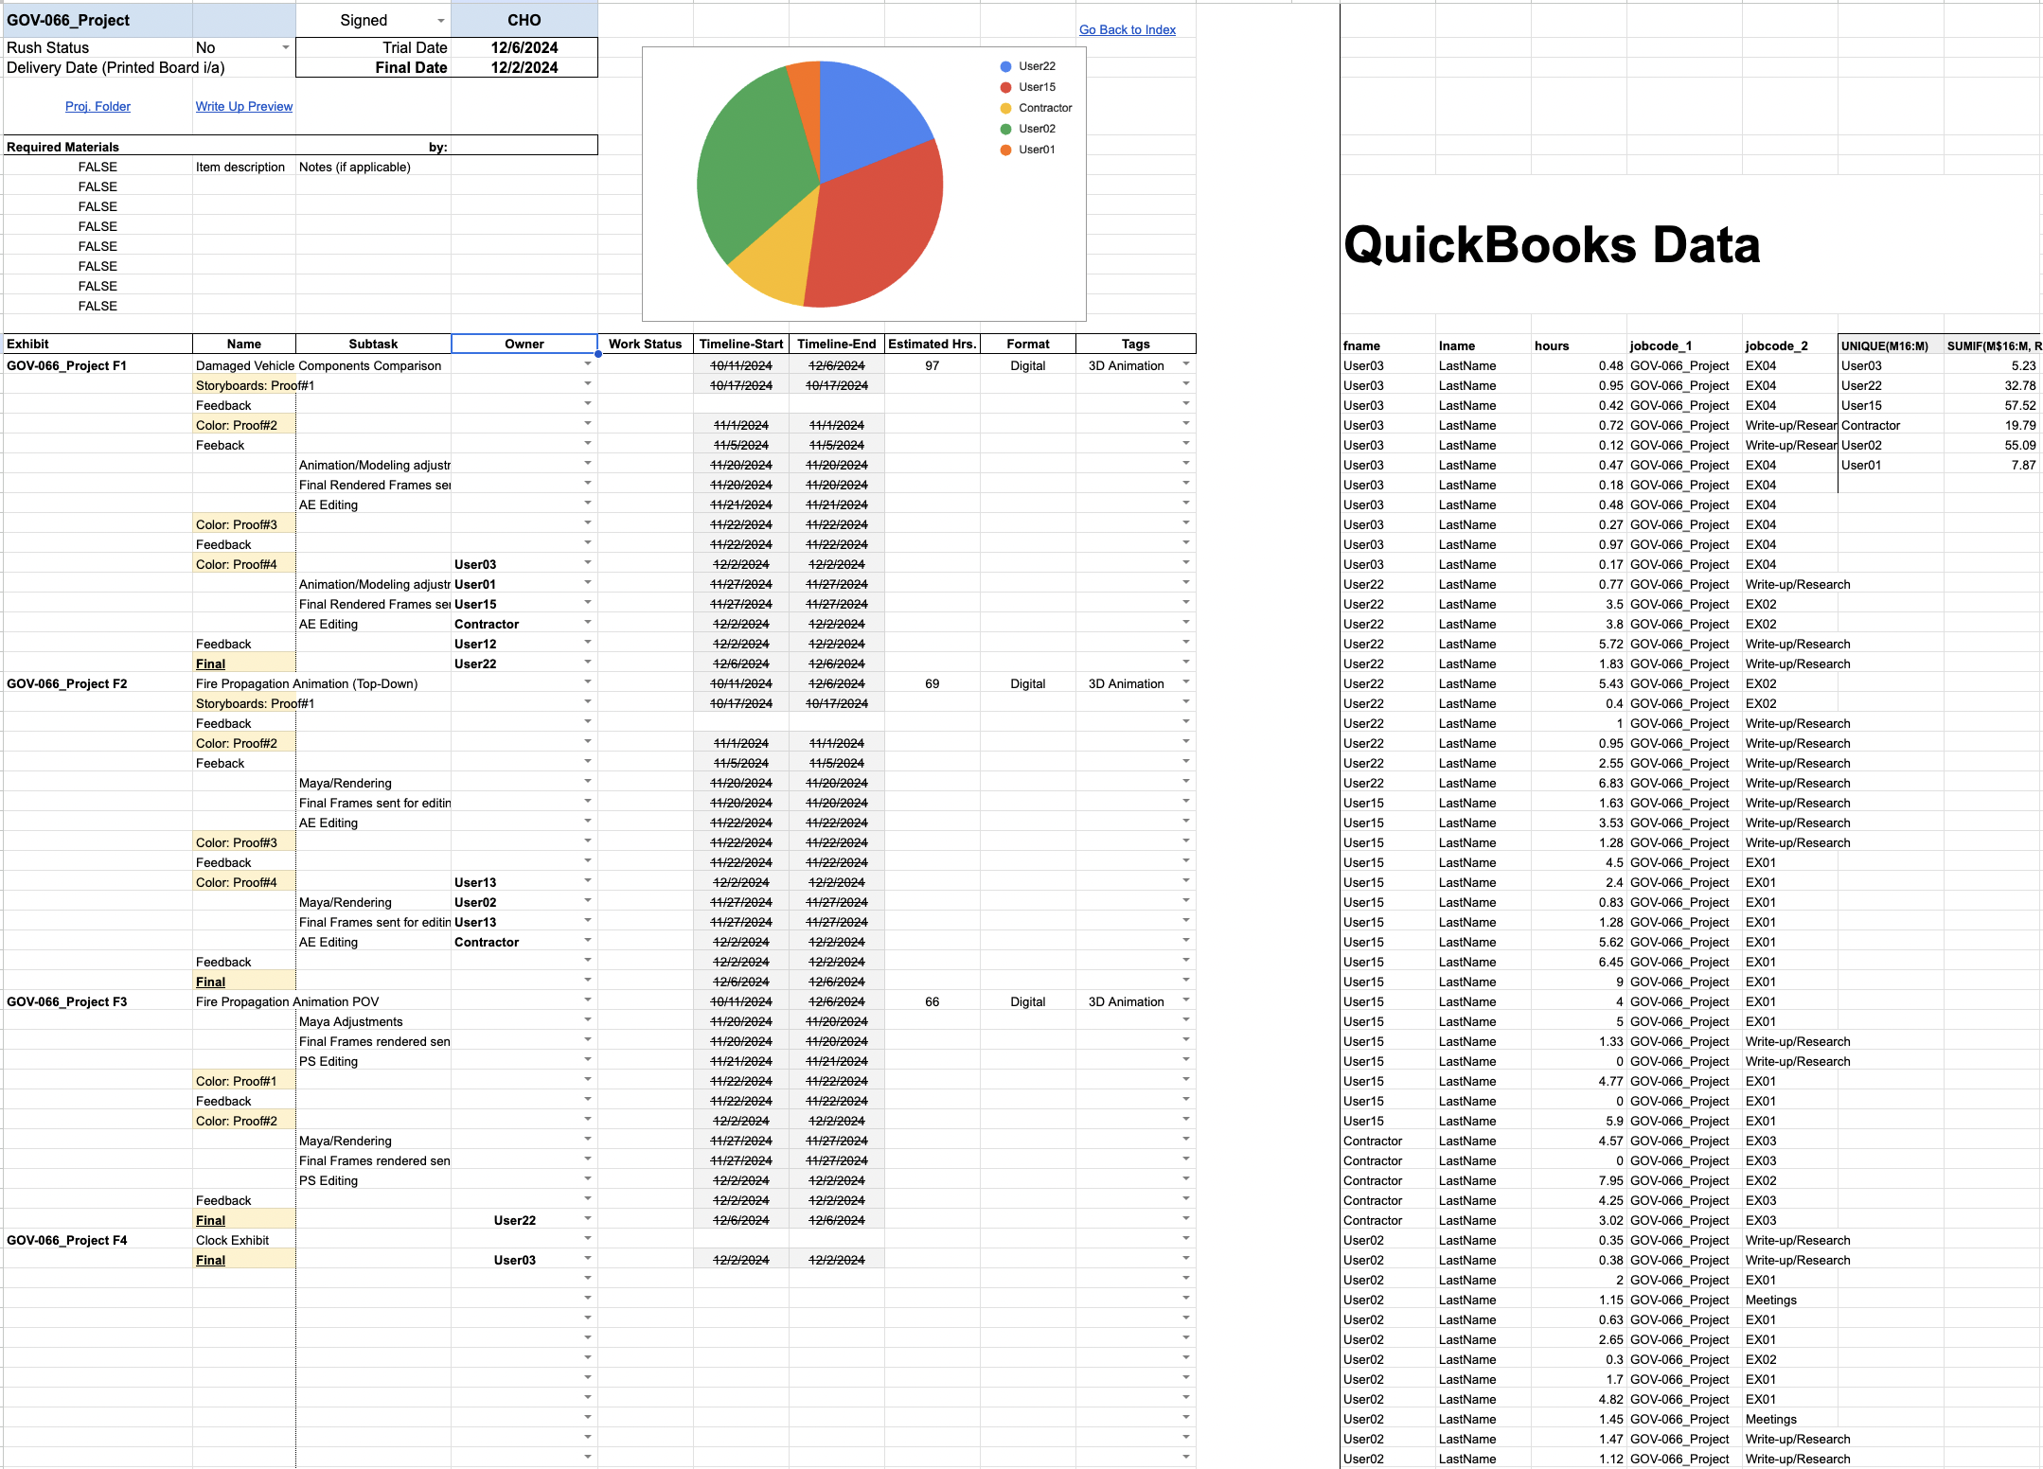Select Contractor hours value 7.95
Image resolution: width=2043 pixels, height=1469 pixels.
(x=1578, y=1180)
